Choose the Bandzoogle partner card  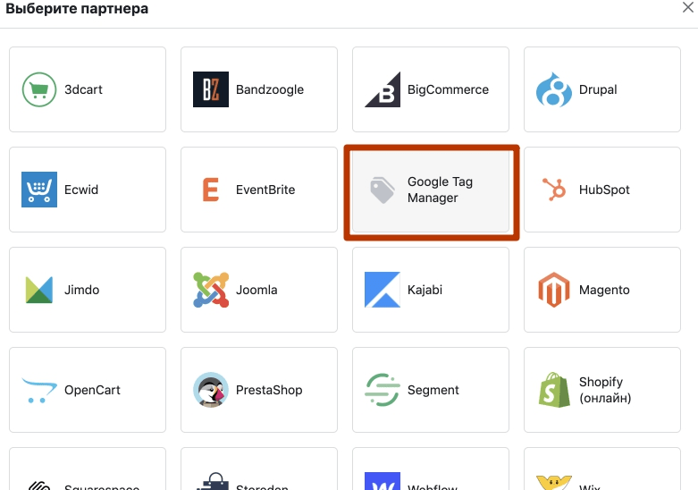[x=259, y=89]
